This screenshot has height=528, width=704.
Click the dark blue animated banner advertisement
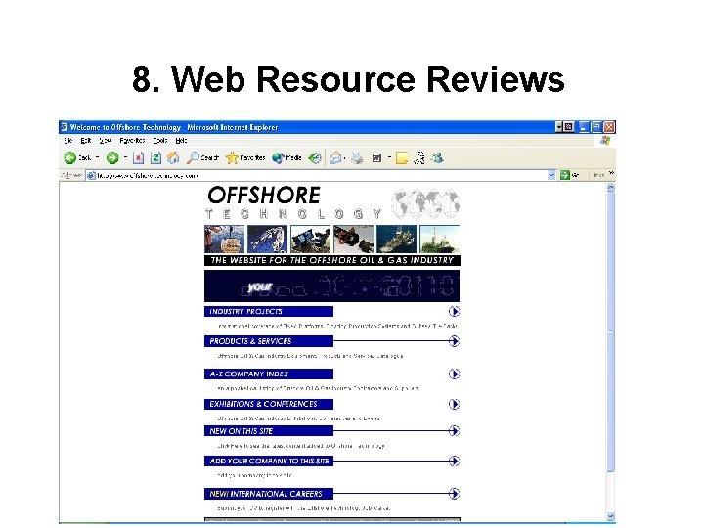[x=331, y=286]
